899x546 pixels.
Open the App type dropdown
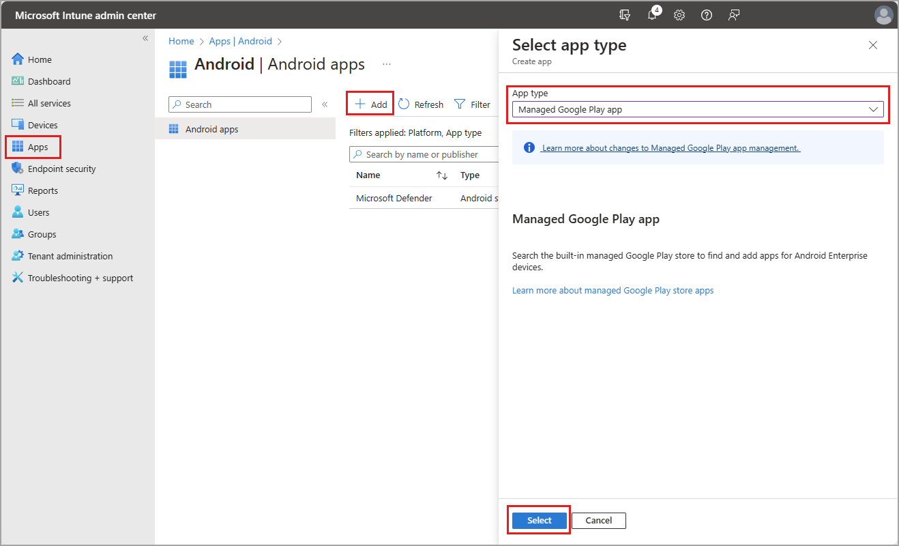[x=697, y=109]
